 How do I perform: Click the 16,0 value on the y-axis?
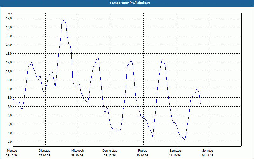pyautogui.click(x=9, y=27)
